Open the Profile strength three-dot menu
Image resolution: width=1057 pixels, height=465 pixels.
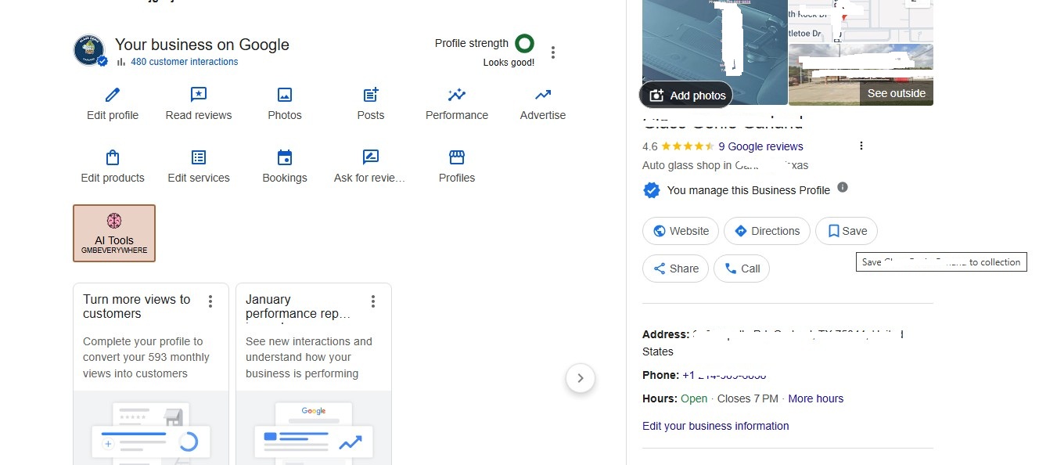553,52
